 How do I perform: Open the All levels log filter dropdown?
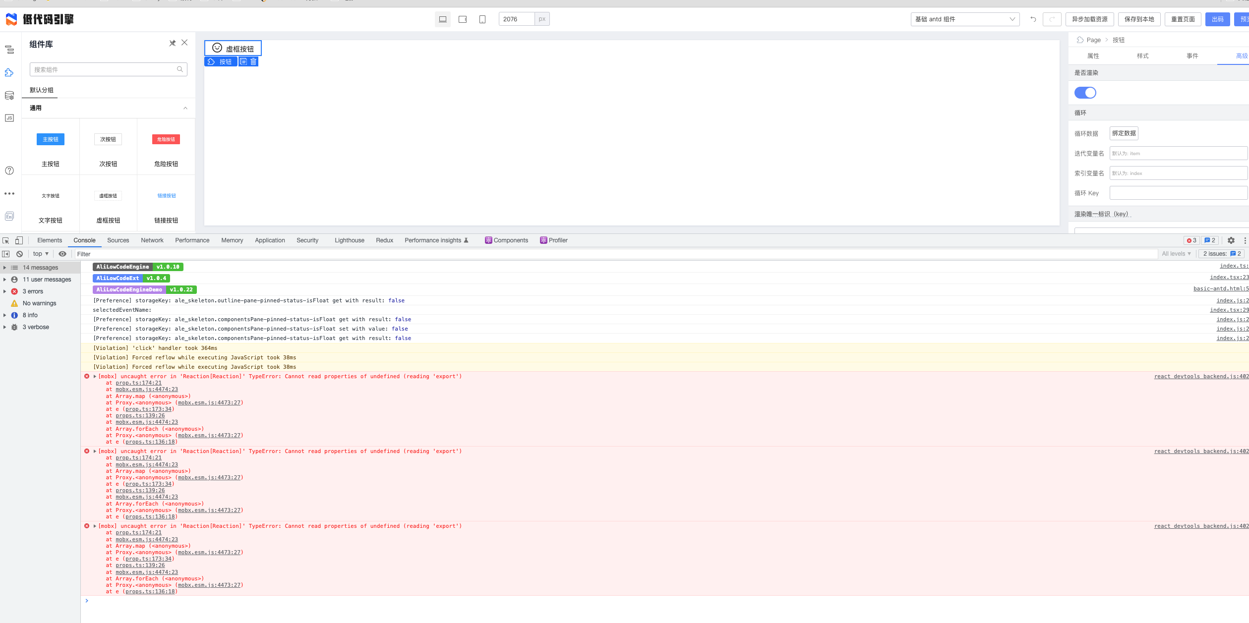(x=1176, y=254)
